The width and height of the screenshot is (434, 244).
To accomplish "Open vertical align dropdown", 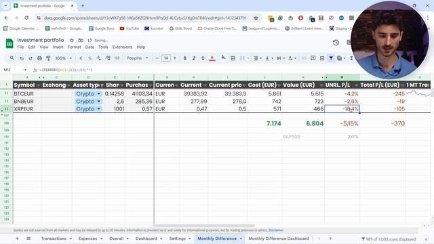I will [269, 58].
